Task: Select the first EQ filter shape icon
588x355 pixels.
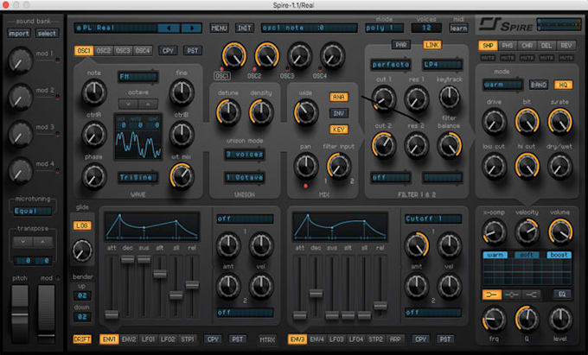Action: (492, 295)
